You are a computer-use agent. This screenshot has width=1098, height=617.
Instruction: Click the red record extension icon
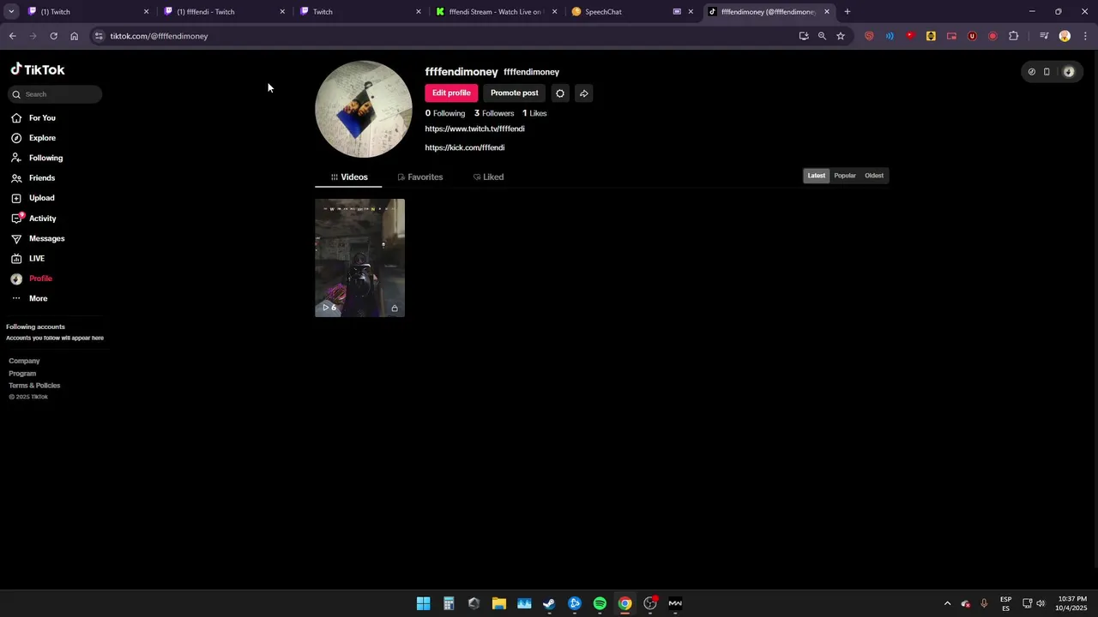(992, 36)
